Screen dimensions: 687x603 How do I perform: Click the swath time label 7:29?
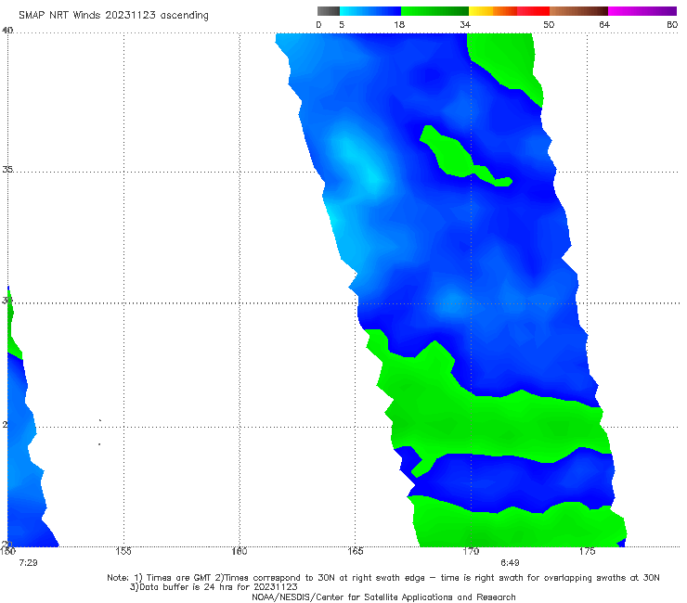pyautogui.click(x=29, y=563)
